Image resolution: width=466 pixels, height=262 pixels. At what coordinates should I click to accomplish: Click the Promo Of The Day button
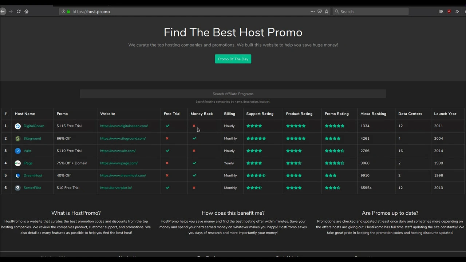click(233, 59)
